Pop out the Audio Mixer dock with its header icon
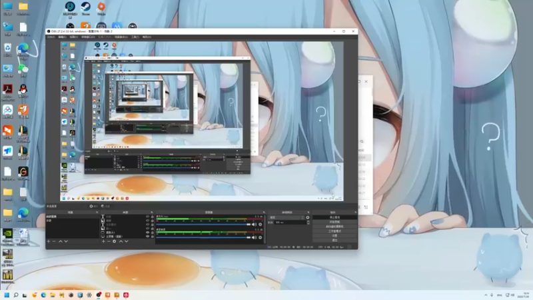533x300 pixels. (x=264, y=212)
